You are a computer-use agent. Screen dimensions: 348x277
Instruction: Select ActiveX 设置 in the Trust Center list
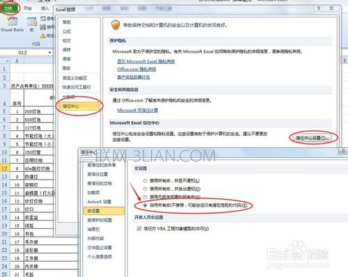click(100, 202)
